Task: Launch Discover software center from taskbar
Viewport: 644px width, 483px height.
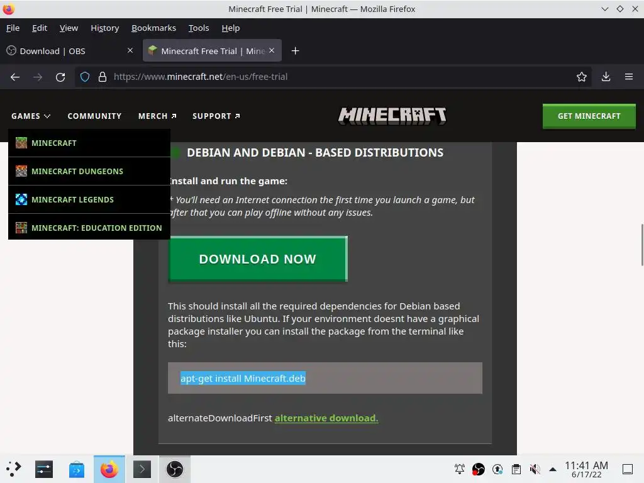Action: 76,469
